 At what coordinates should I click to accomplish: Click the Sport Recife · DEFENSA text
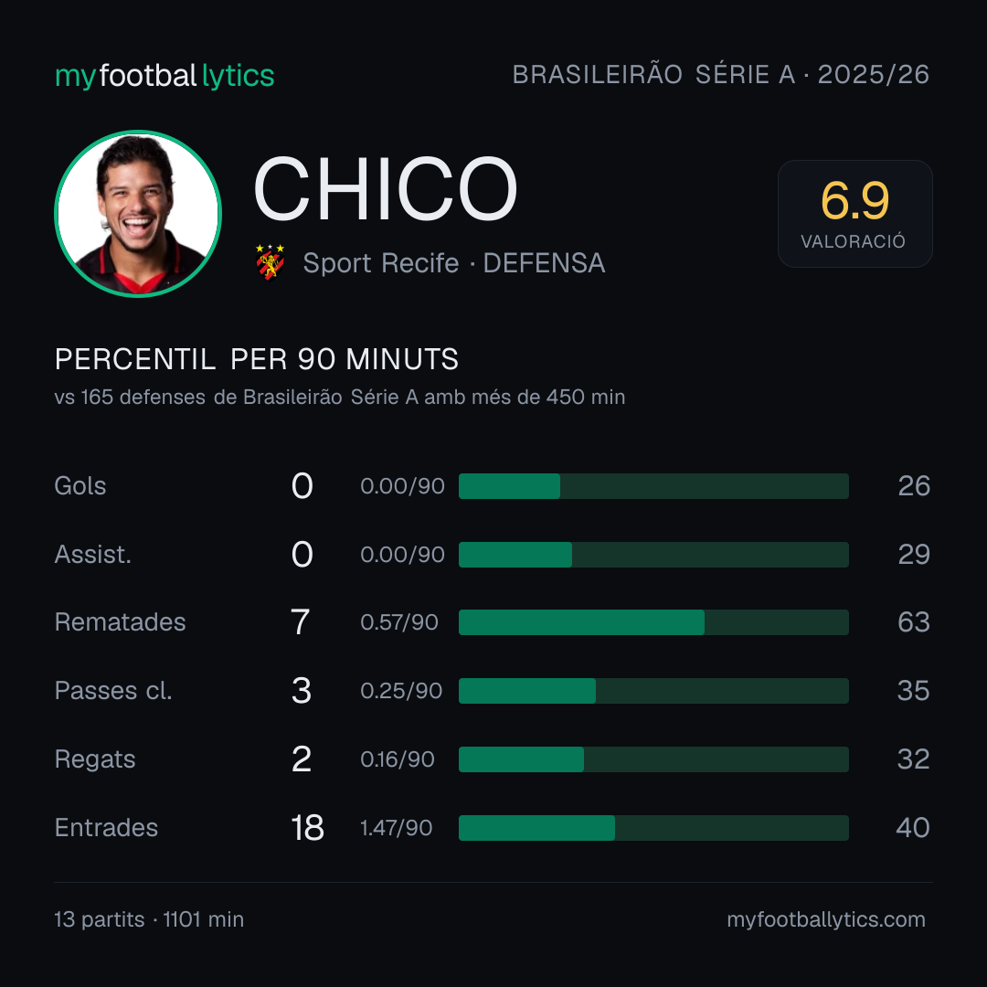click(x=454, y=263)
